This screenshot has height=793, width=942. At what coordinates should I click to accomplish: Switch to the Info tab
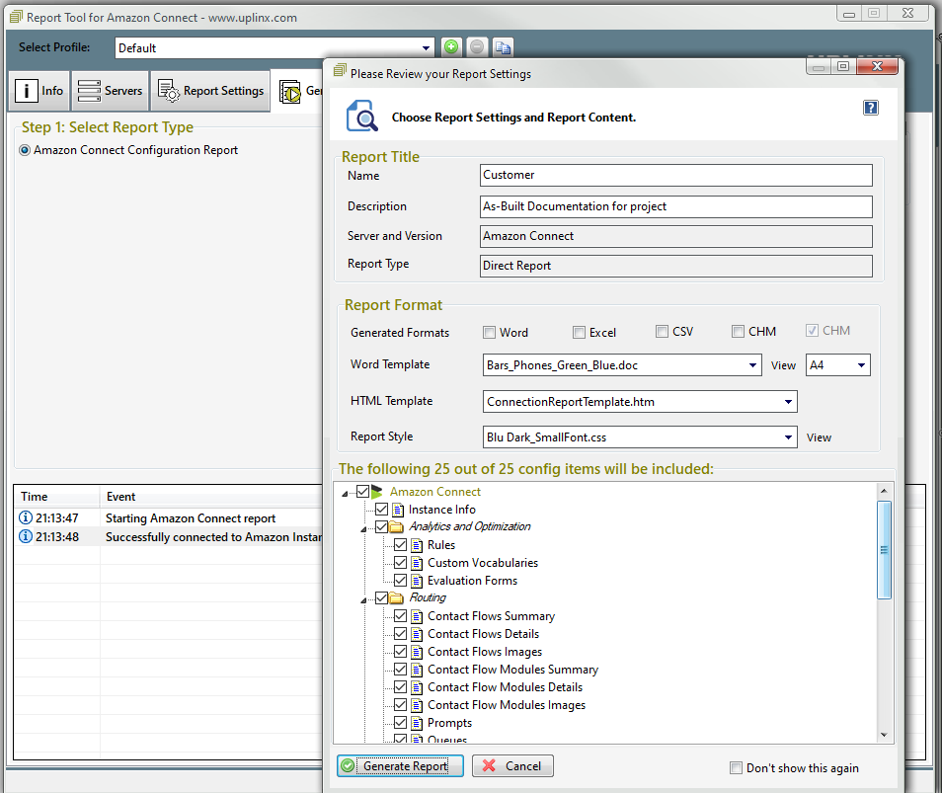point(39,91)
